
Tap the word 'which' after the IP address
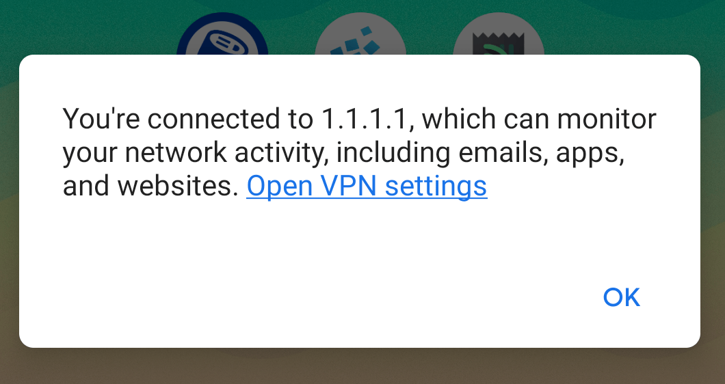(459, 119)
